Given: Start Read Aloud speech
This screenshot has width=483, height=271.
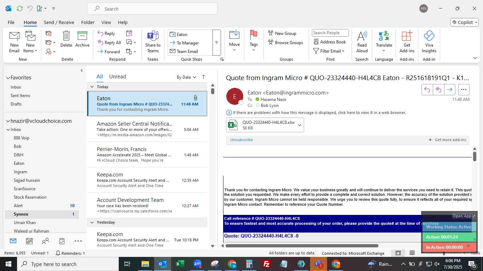Looking at the screenshot, I should click(362, 42).
